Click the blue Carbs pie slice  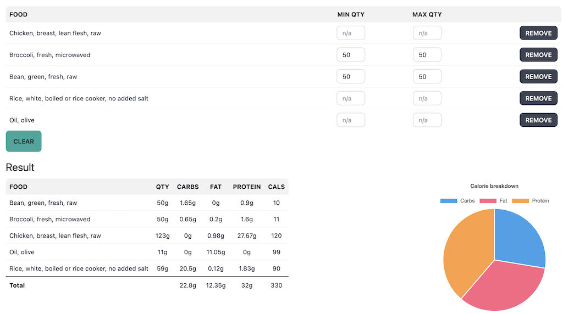pos(518,237)
